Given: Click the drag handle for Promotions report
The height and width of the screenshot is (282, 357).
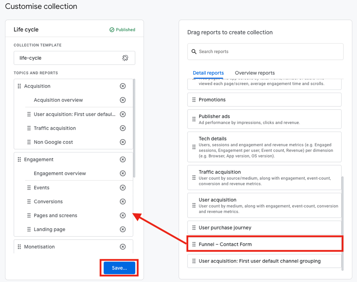Looking at the screenshot, I should 194,100.
